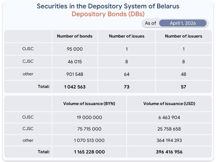
Task: Select the total issuers value 57
Action: coord(184,87)
